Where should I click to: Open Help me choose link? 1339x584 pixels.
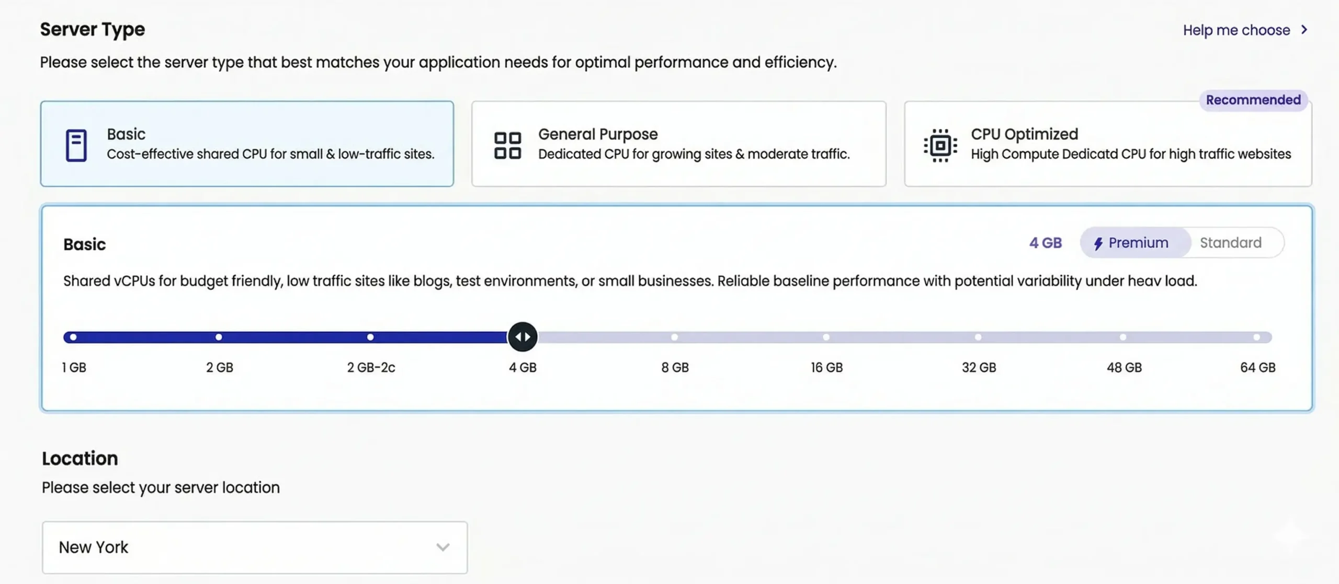click(1236, 30)
